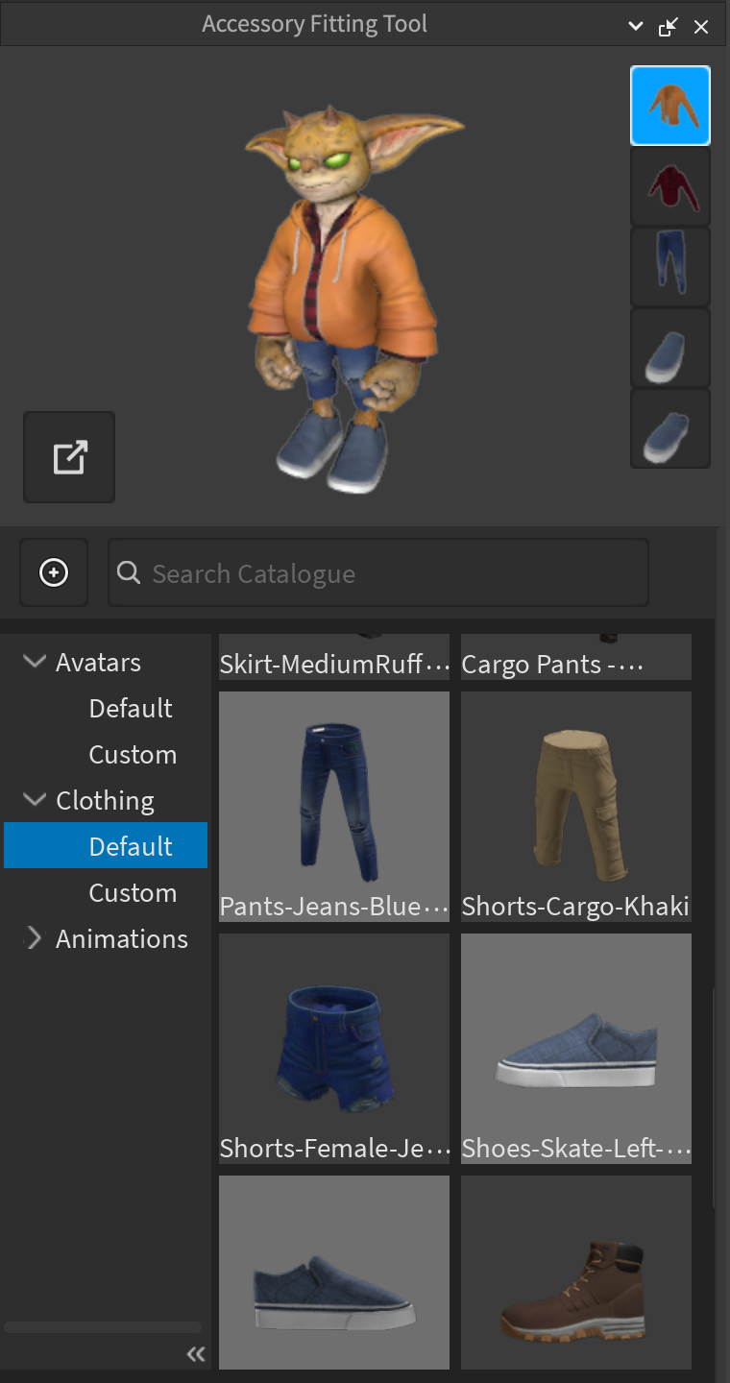
Task: Expand the Animations tree section
Action: (x=35, y=938)
